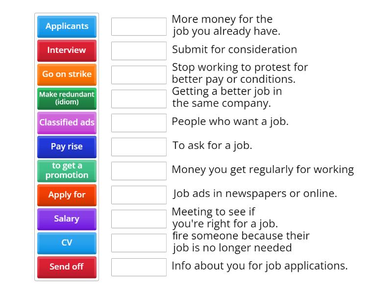The image size is (392, 294).
Task: Click the Salary word tile
Action: pos(67,219)
